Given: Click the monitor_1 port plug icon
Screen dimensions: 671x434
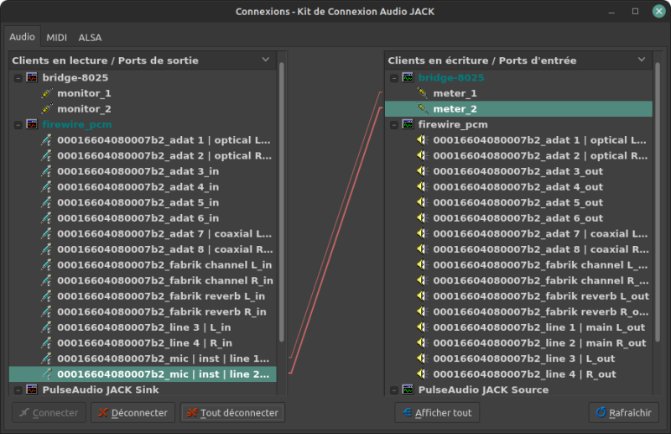Looking at the screenshot, I should point(47,93).
